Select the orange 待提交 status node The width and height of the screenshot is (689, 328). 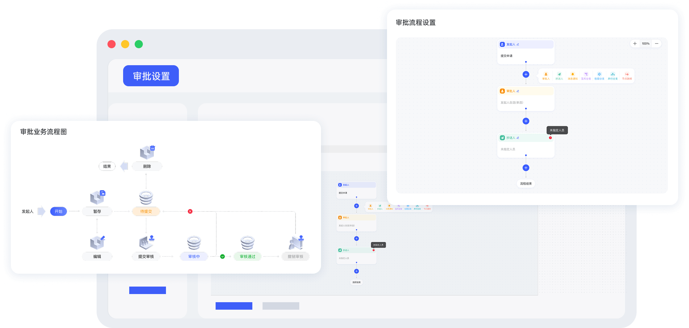click(x=146, y=212)
